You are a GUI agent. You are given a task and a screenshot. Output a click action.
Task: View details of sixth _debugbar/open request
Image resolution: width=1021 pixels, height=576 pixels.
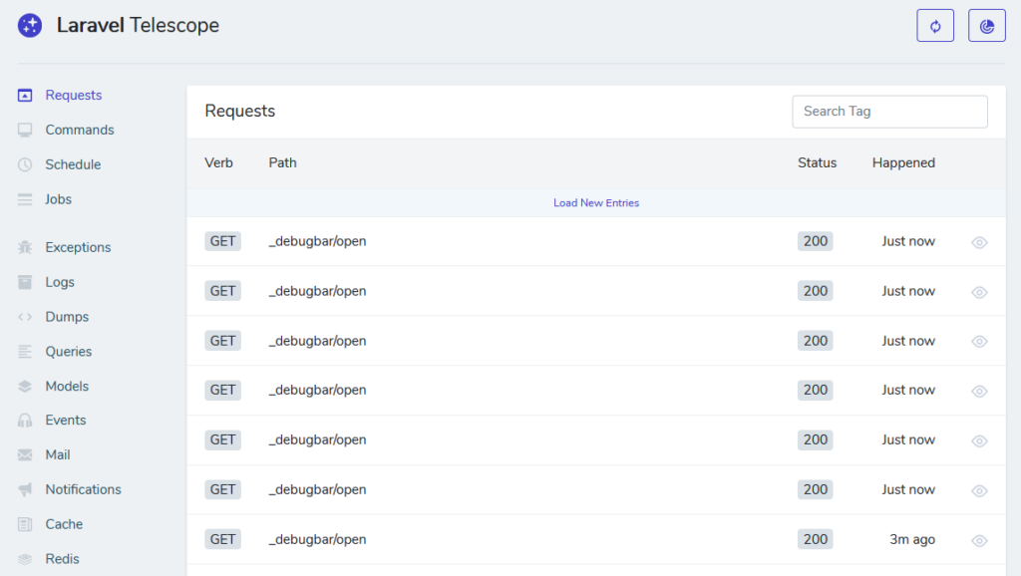tap(979, 490)
